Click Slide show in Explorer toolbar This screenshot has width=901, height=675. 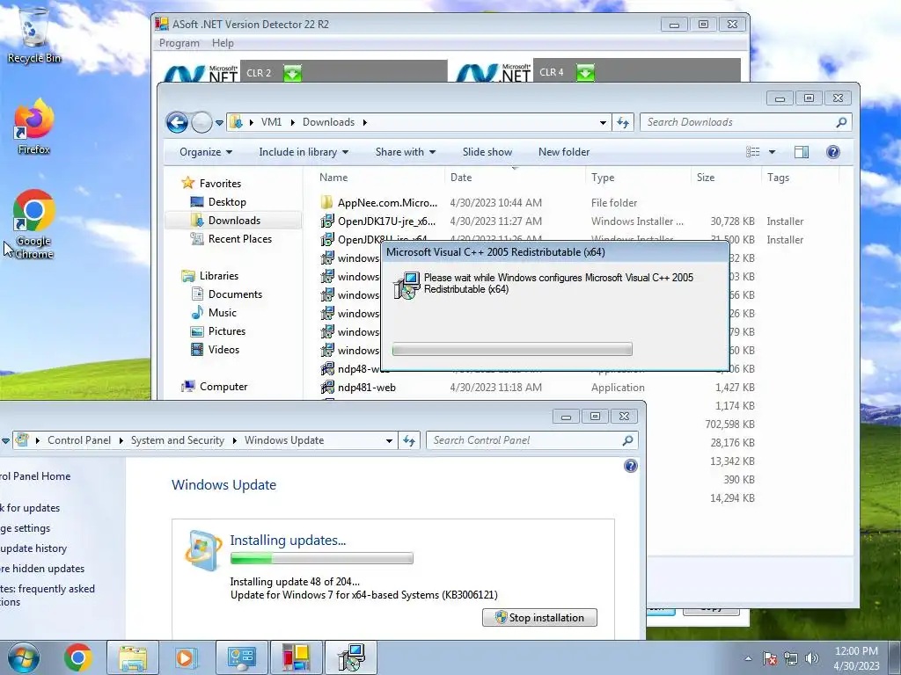(x=487, y=152)
